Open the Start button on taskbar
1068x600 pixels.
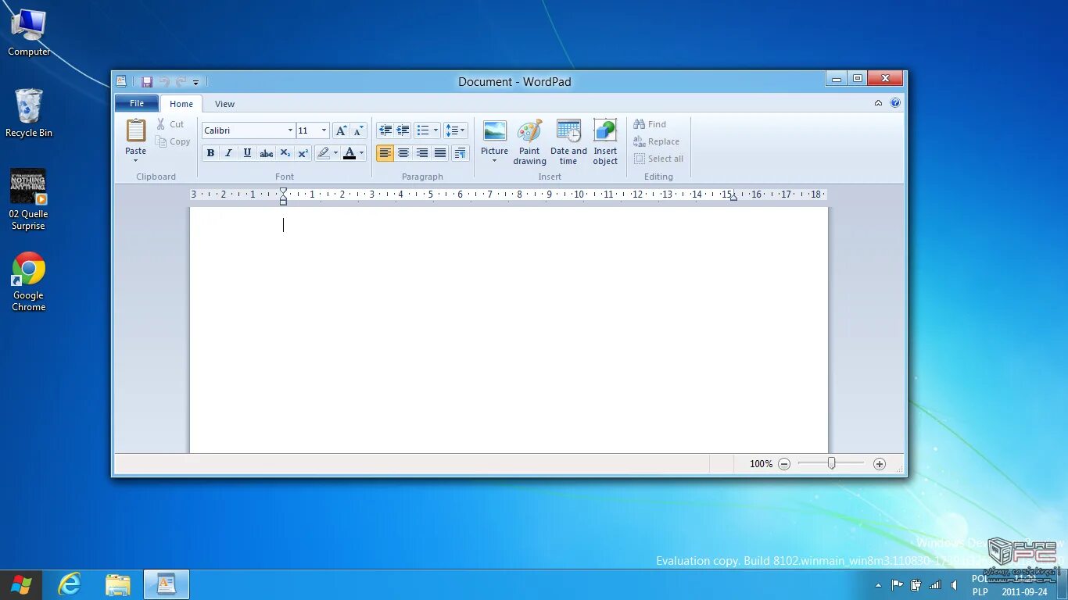(x=21, y=584)
